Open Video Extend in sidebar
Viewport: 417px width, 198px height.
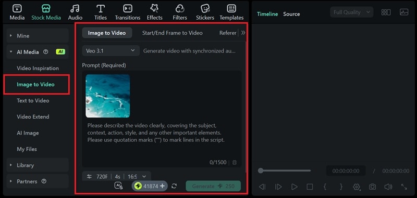[33, 116]
